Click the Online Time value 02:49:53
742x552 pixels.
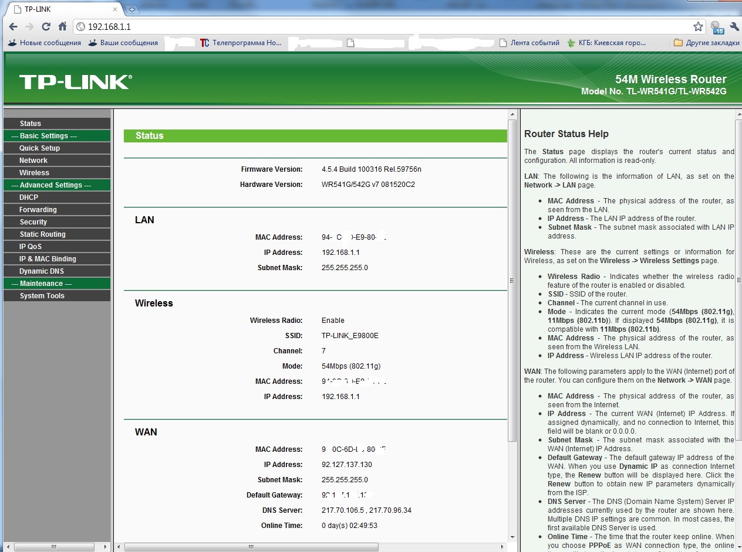point(349,526)
